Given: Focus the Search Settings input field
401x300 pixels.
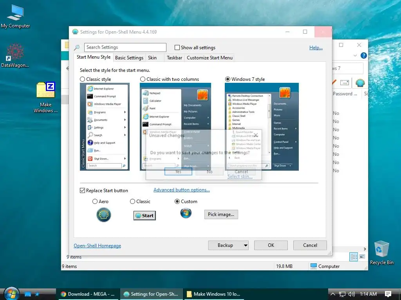Looking at the screenshot, I should (x=125, y=47).
